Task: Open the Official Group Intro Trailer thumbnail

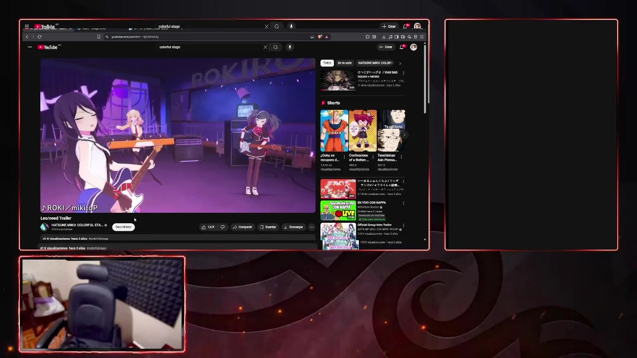Action: pos(338,233)
